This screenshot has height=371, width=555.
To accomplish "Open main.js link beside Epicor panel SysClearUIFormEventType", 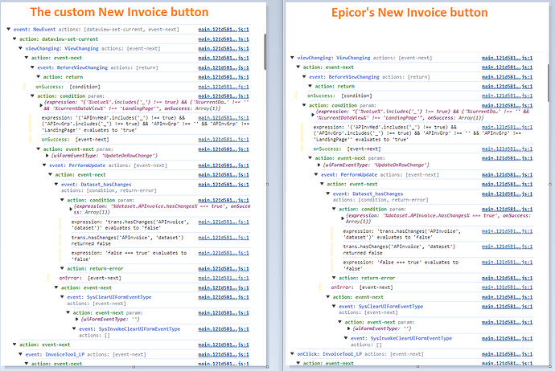I will pyautogui.click(x=507, y=306).
